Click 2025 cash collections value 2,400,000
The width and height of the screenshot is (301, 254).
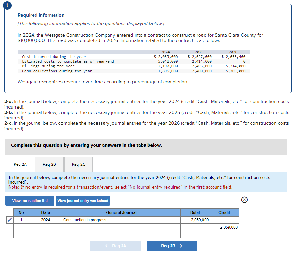(x=202, y=71)
